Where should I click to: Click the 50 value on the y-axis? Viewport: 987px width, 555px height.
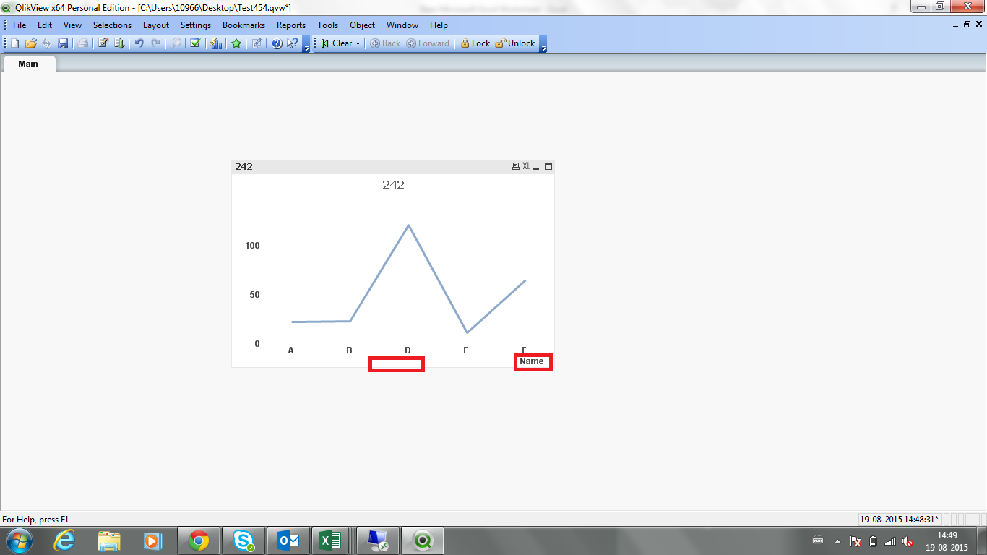[254, 295]
